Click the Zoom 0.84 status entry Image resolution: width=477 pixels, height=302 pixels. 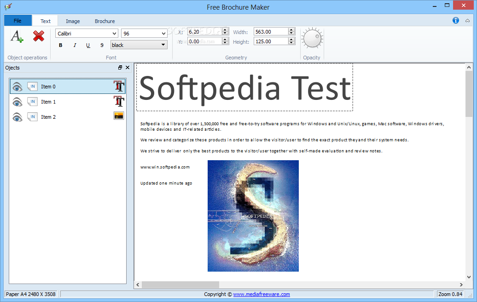(x=450, y=294)
